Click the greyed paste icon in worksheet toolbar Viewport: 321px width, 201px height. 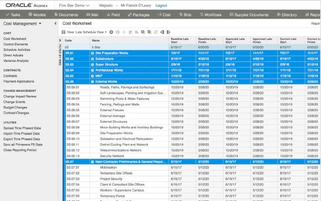[137, 32]
